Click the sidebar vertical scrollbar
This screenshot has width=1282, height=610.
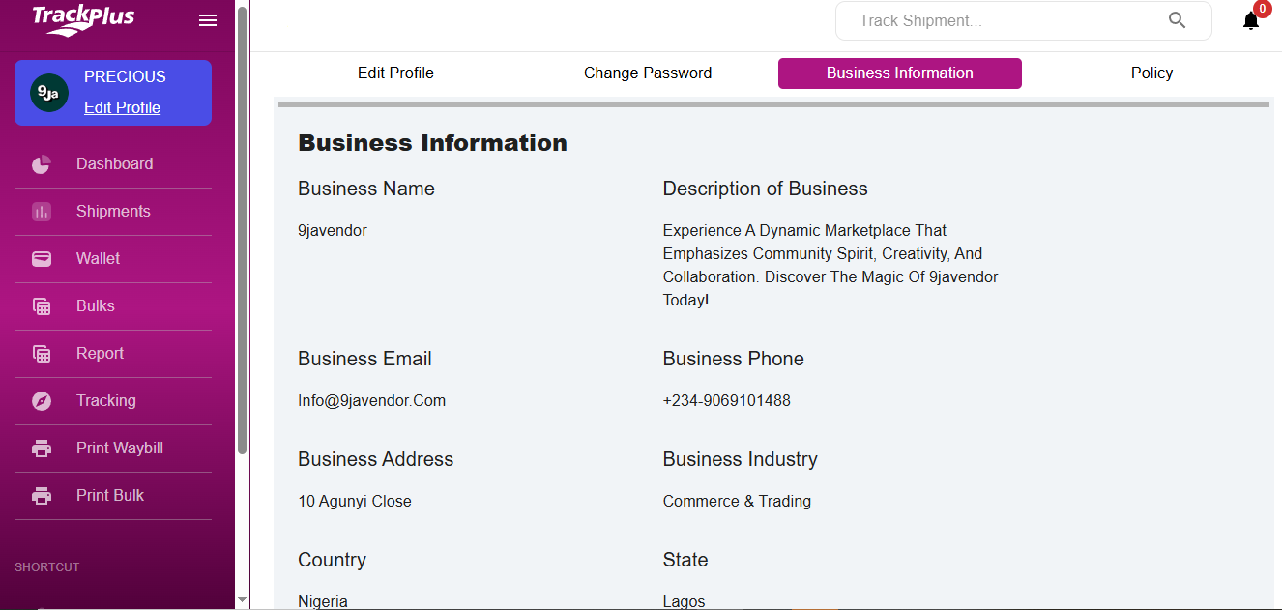(x=242, y=230)
